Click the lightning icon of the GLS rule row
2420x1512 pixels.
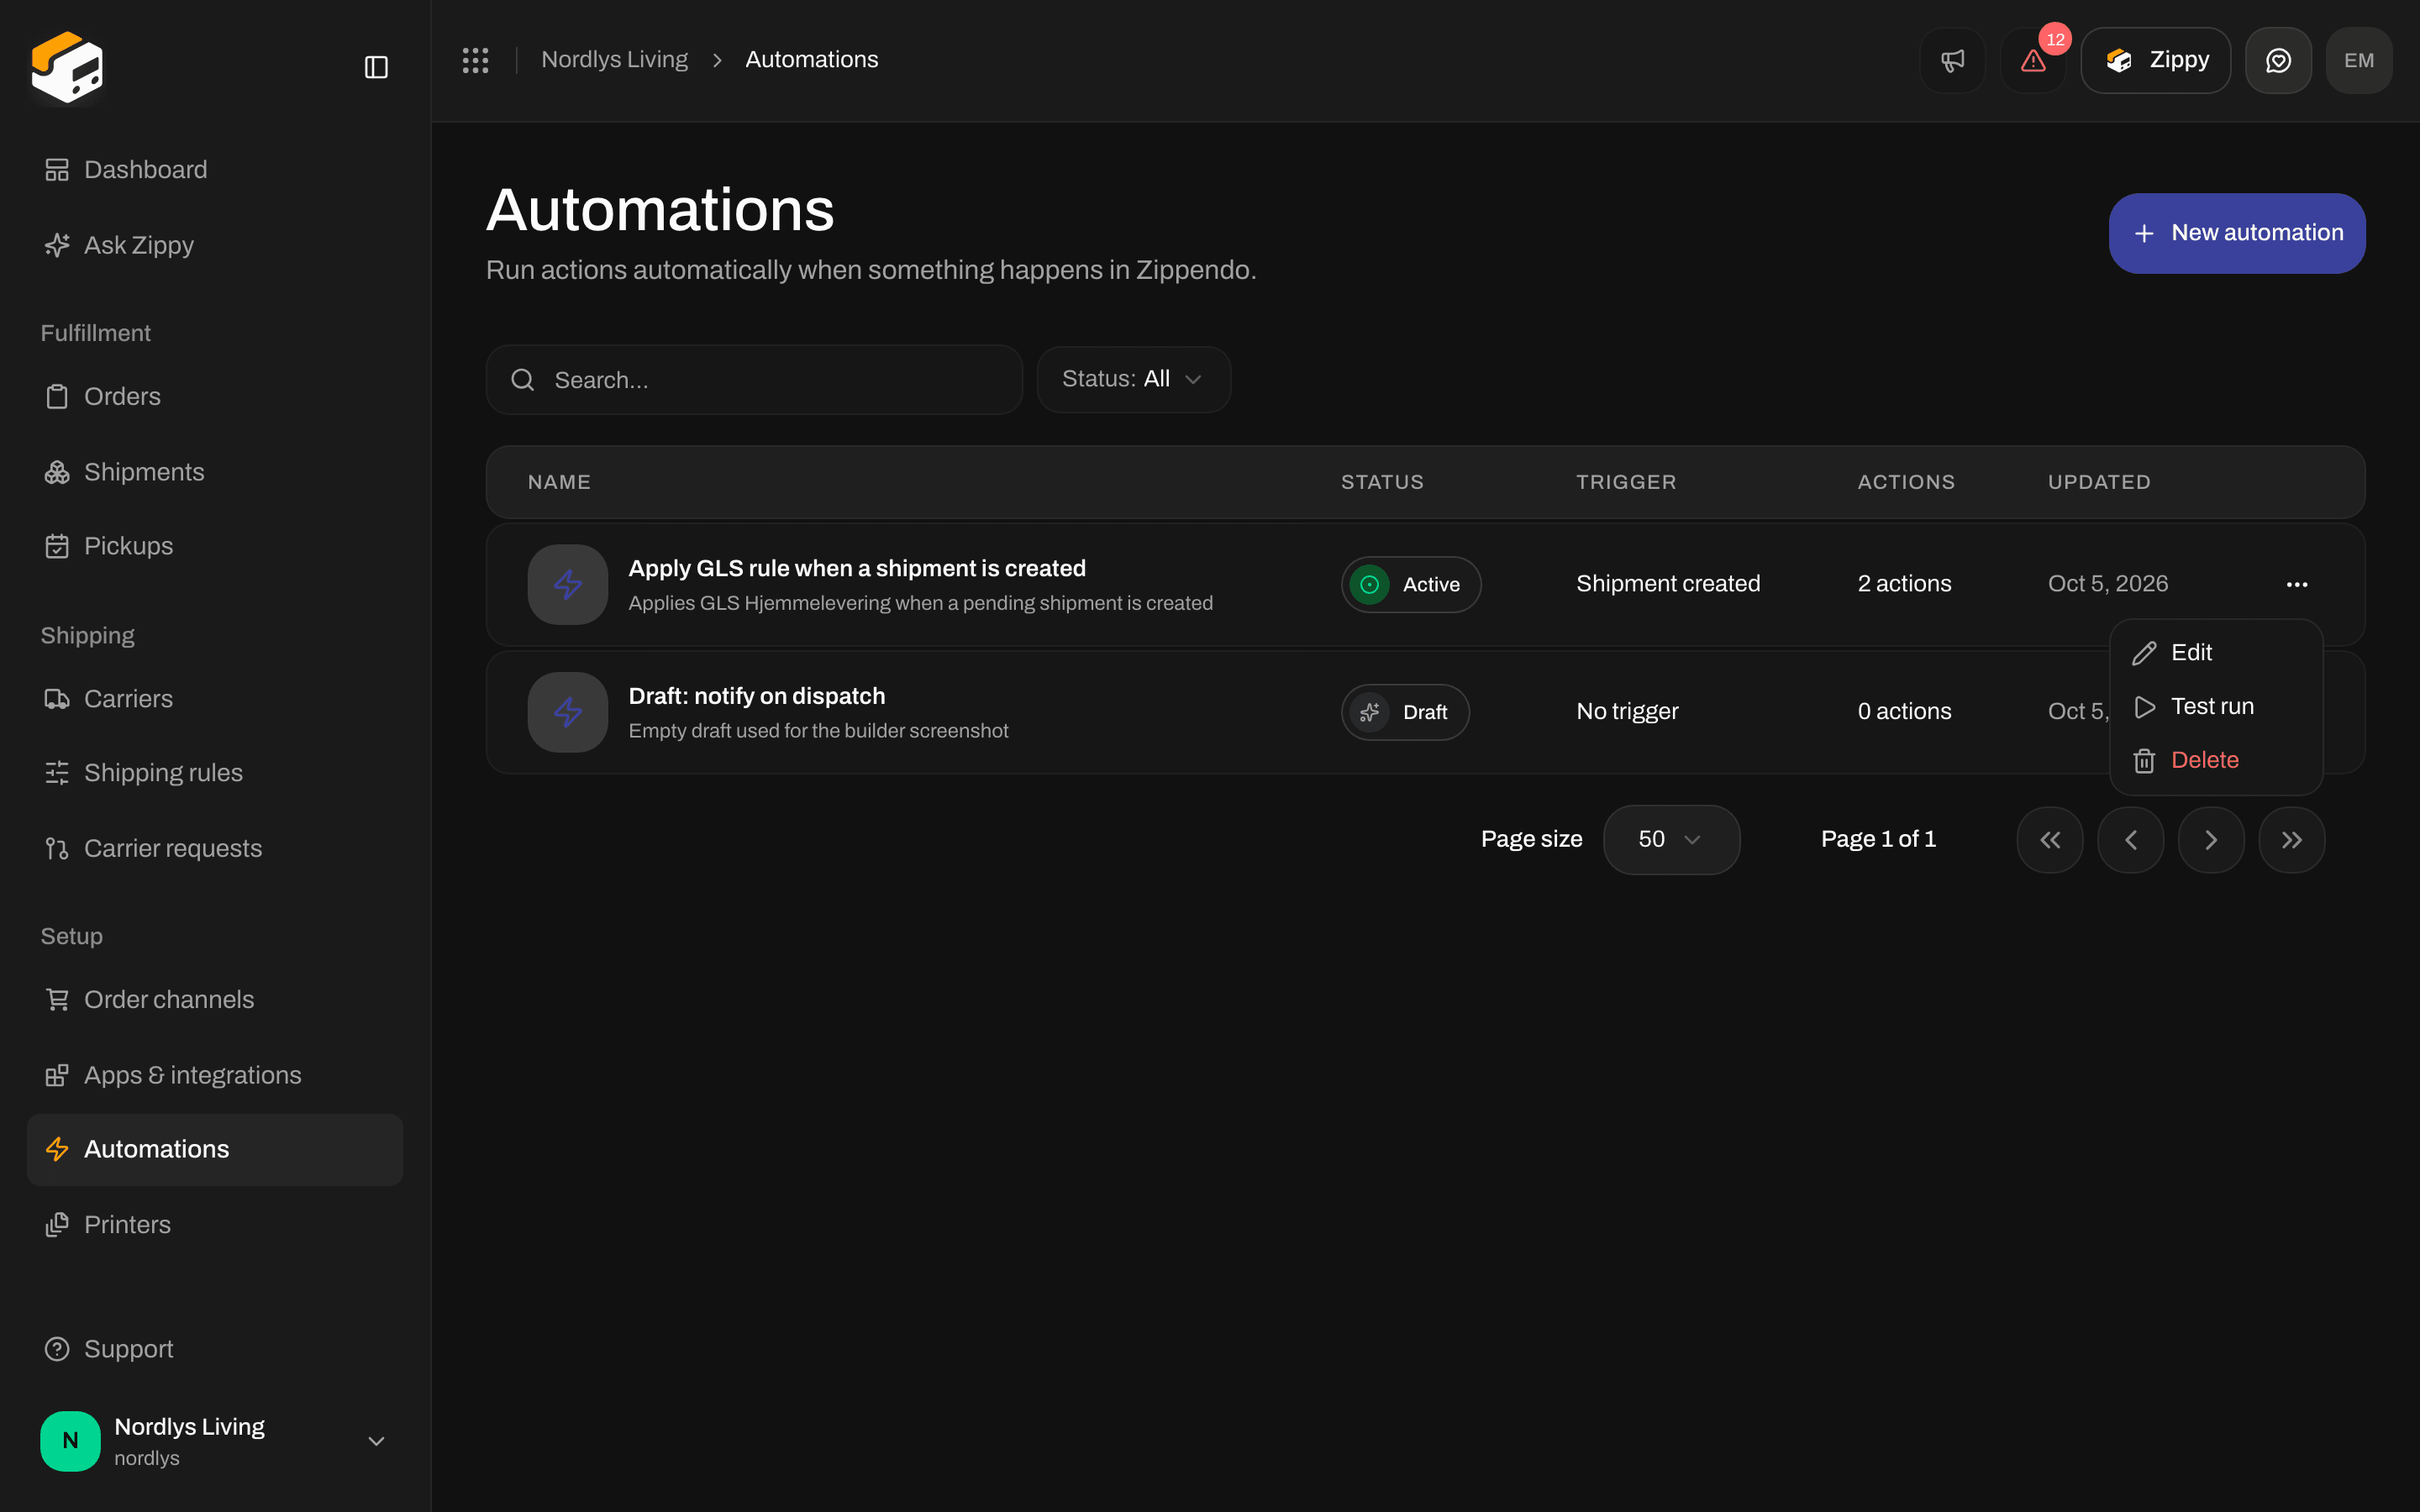(568, 584)
